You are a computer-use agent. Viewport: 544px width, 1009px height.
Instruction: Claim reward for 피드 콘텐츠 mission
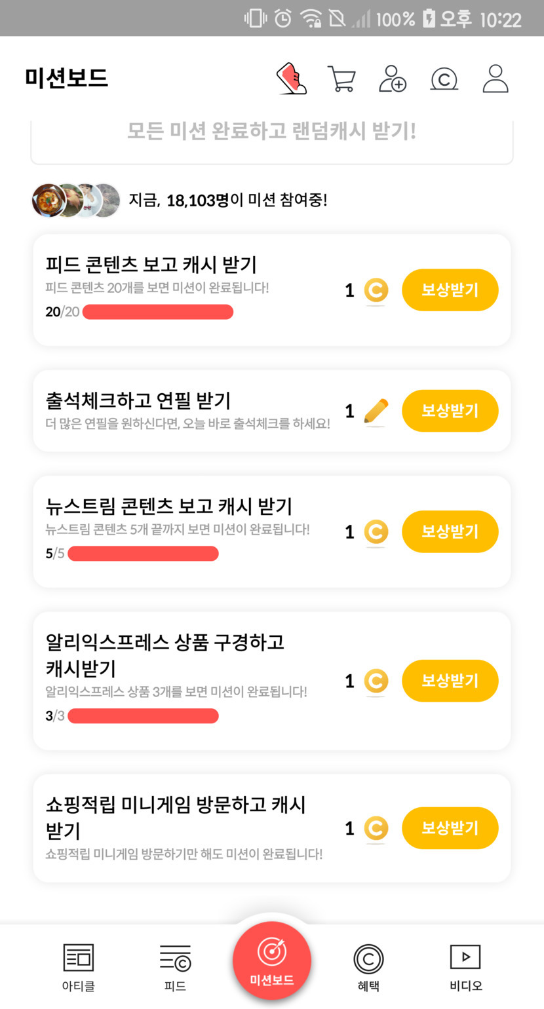pos(450,290)
